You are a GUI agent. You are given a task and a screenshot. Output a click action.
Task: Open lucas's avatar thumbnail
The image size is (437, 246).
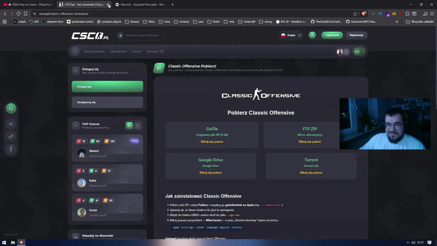coord(82,213)
